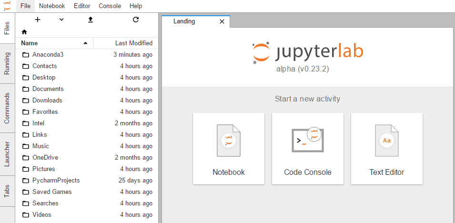Open the Editor menu
Screen dimensions: 455x223
coord(82,6)
